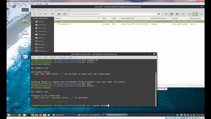Screen dimensions: 211x119
Task: Reload the current tutorial folder view
Action: click(52, 14)
